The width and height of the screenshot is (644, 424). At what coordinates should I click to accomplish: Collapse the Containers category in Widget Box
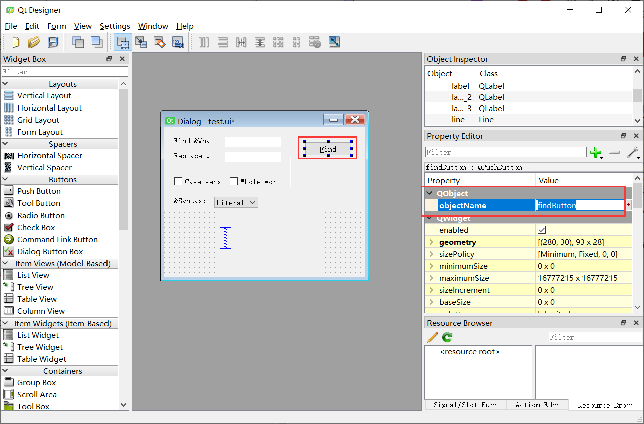pyautogui.click(x=6, y=371)
